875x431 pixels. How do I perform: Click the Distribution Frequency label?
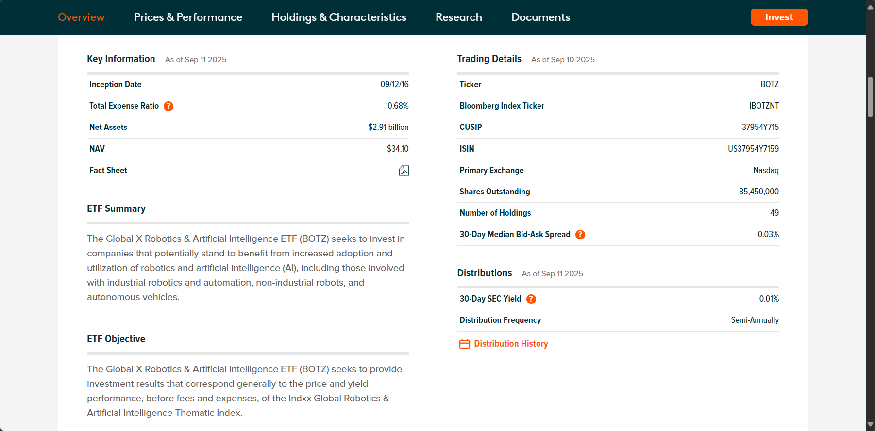pyautogui.click(x=500, y=320)
